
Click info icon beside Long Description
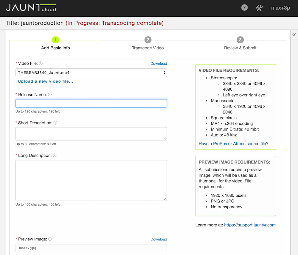tap(55, 155)
